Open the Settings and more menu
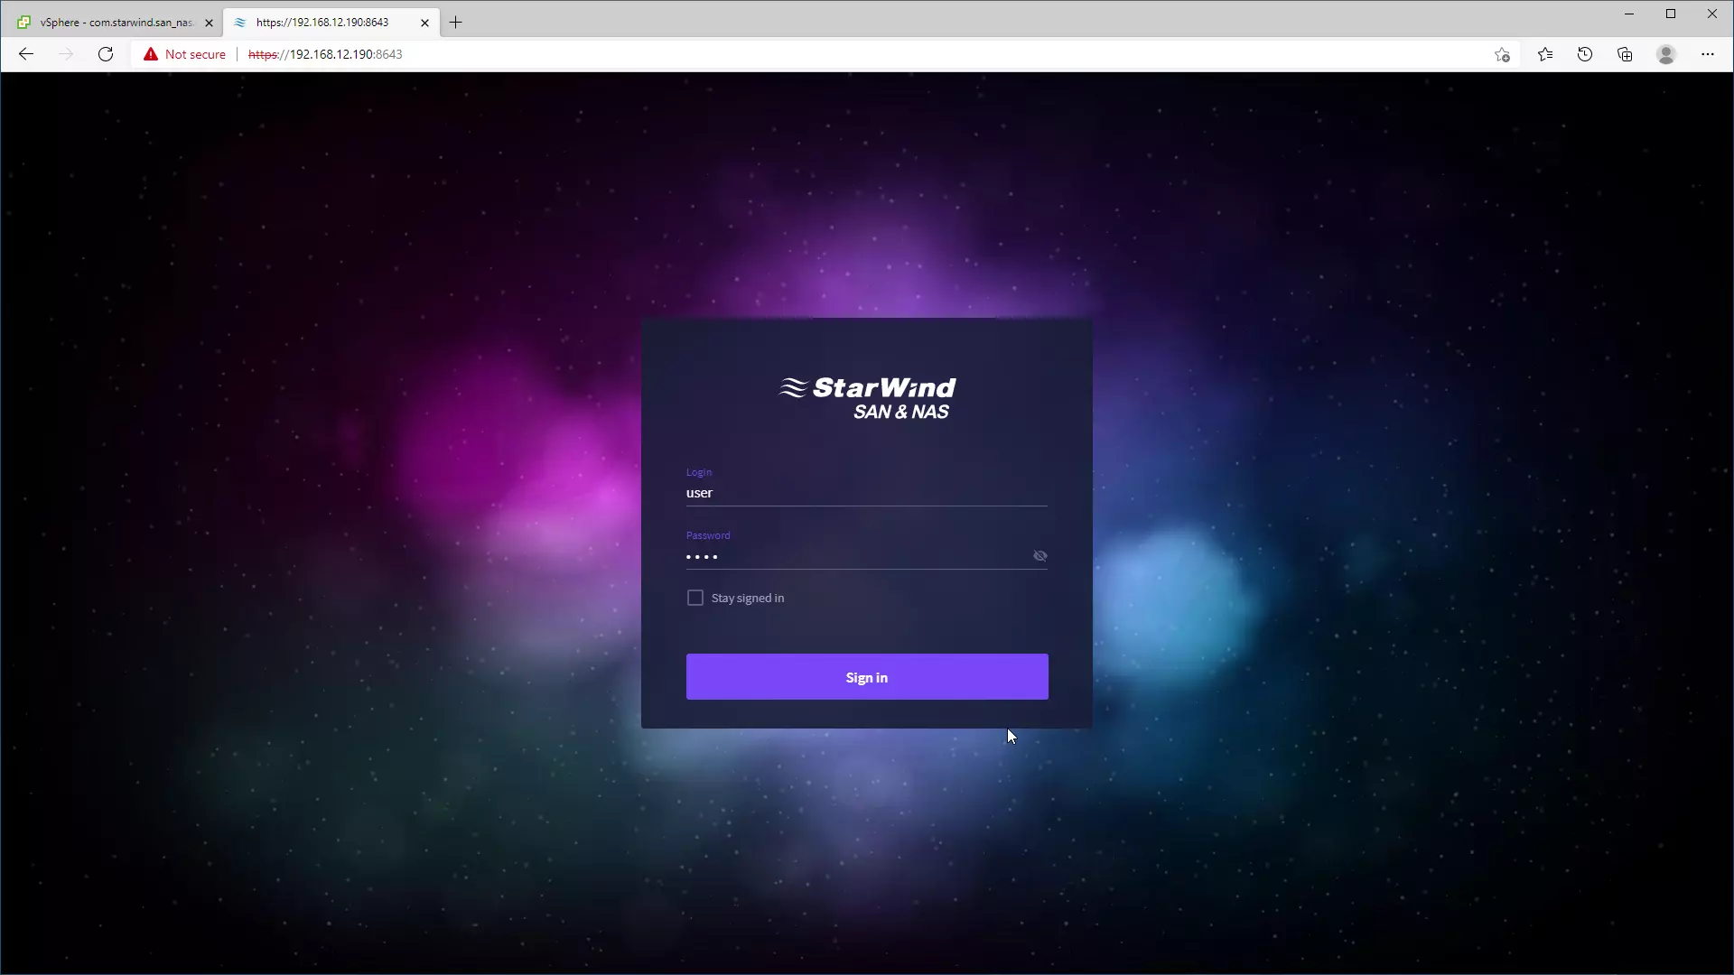The image size is (1734, 975). click(1707, 54)
